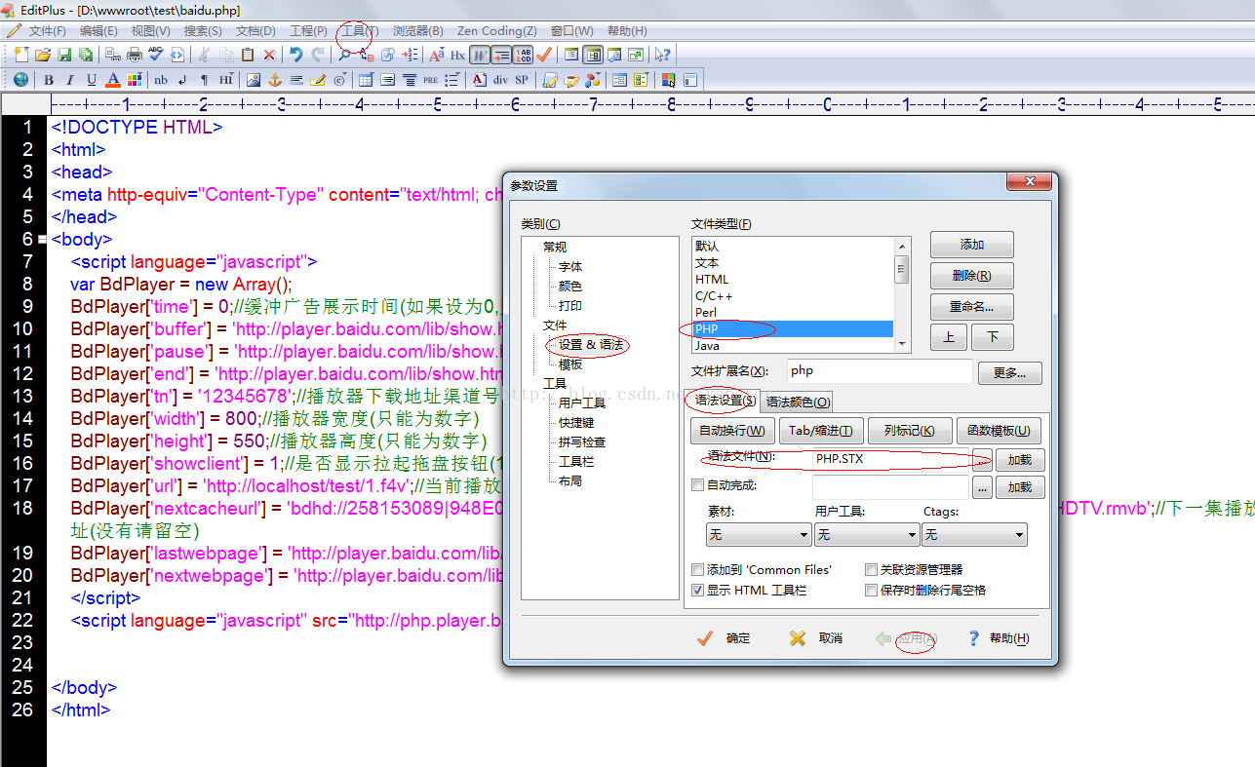This screenshot has width=1255, height=767.
Task: Open the 搜索(S) menu
Action: coord(203,31)
